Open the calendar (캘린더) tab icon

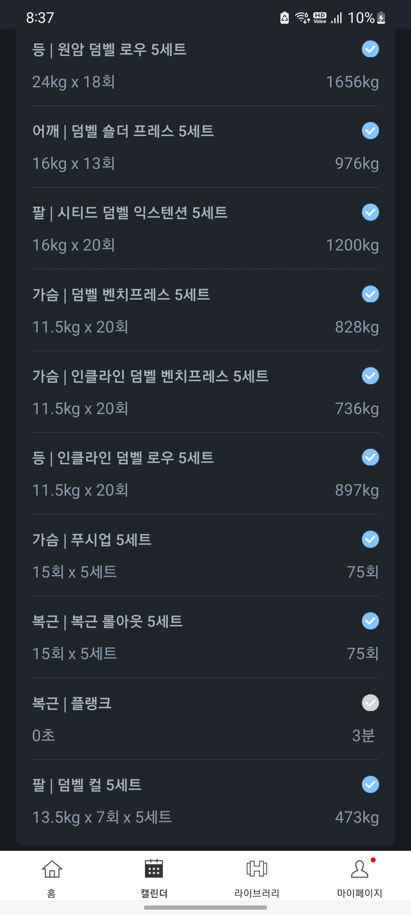point(154,869)
